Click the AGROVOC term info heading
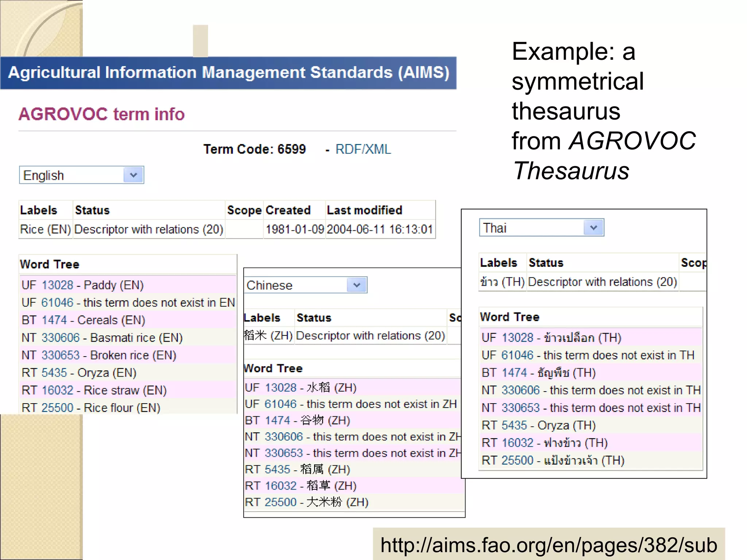The image size is (747, 560). coord(102,114)
